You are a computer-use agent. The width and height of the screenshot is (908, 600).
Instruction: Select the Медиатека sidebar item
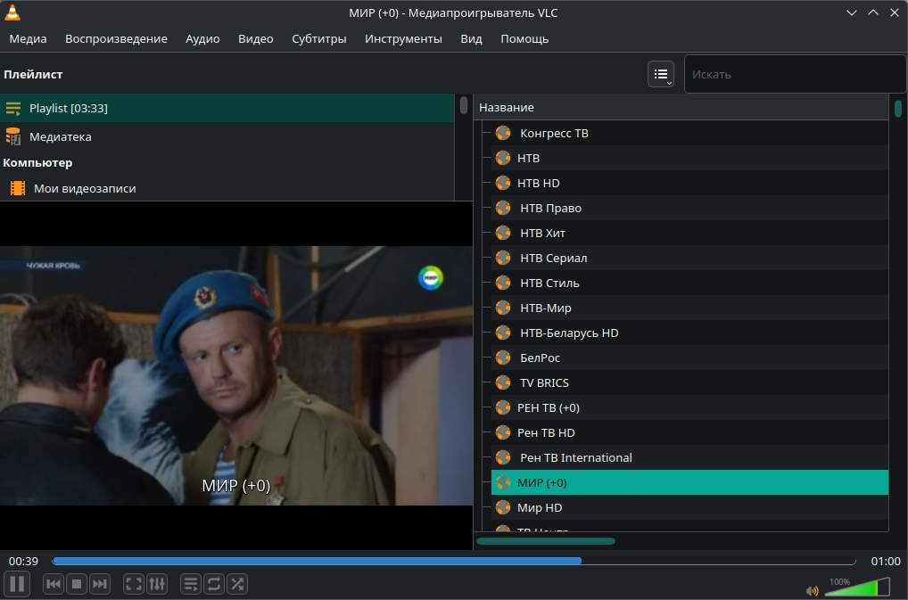pos(60,136)
